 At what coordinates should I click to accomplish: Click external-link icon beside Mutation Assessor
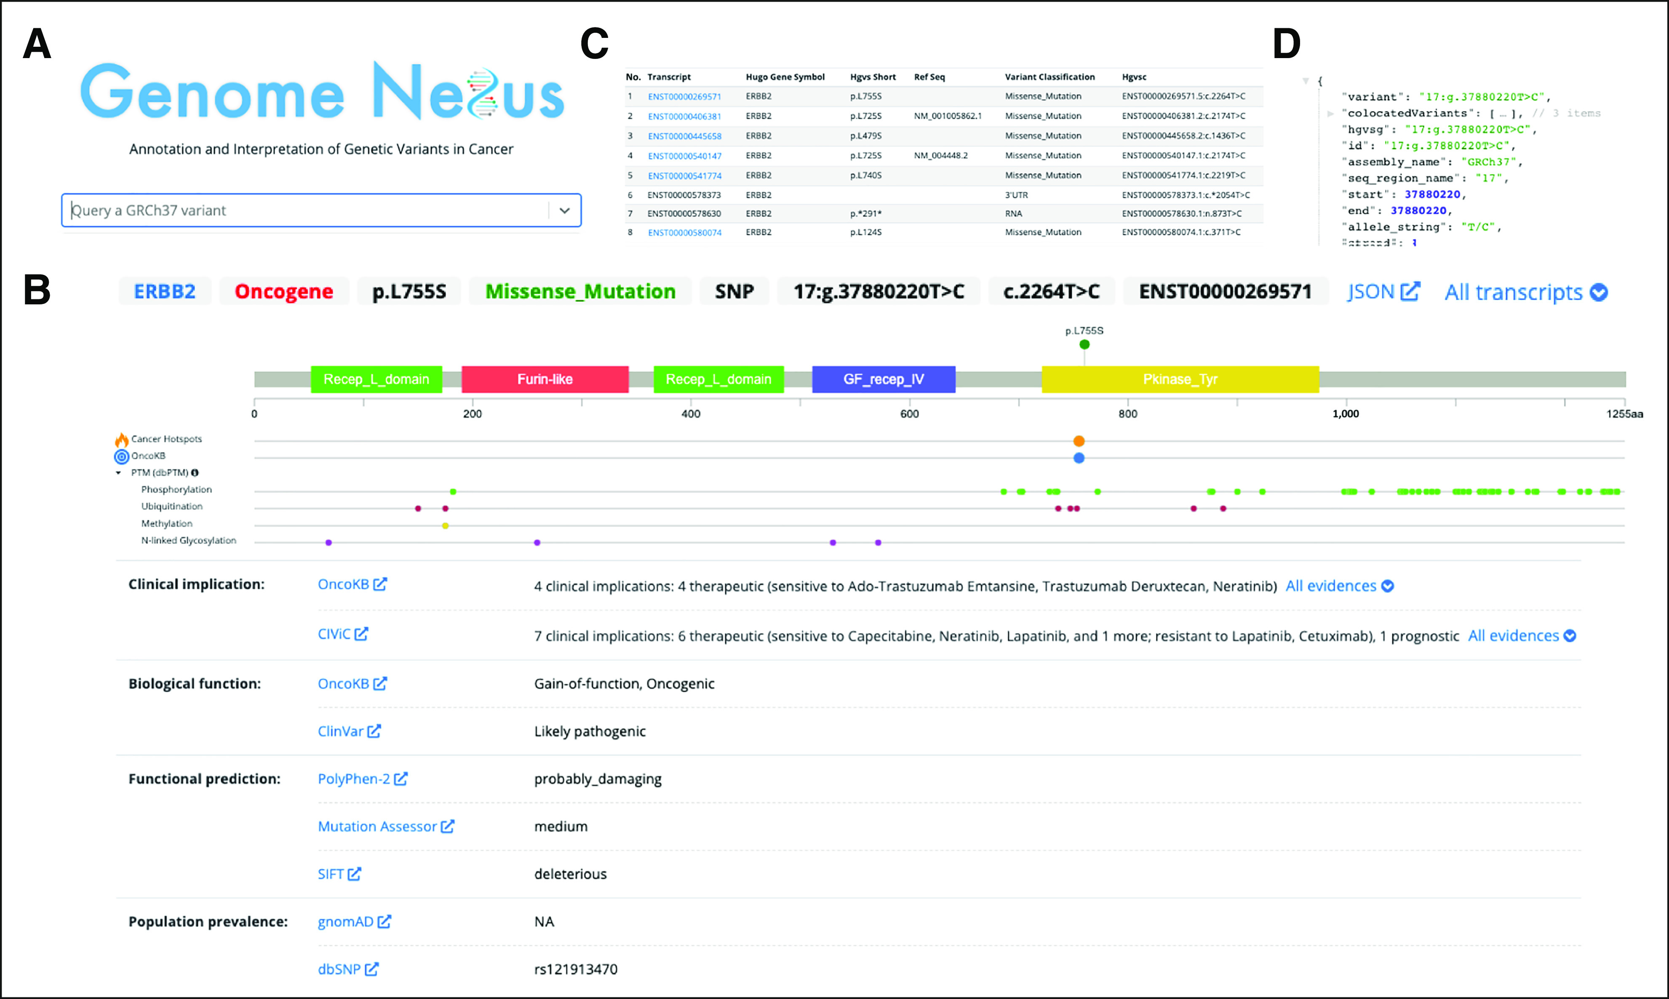[x=448, y=826]
